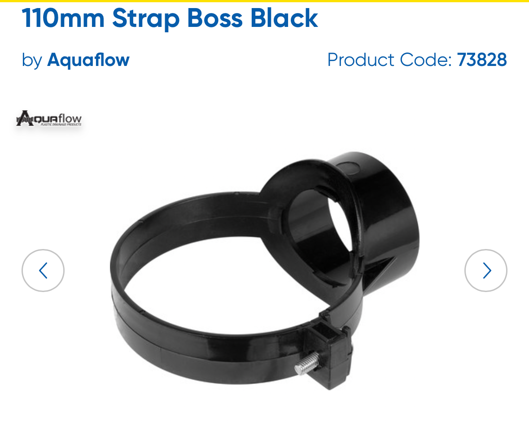Screen dimensions: 529x441
Task: Click the Aquaflow brand link
Action: [88, 60]
